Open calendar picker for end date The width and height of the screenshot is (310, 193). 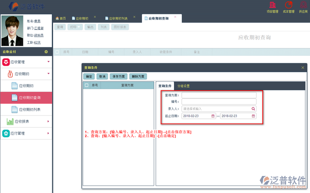pyautogui.click(x=253, y=116)
